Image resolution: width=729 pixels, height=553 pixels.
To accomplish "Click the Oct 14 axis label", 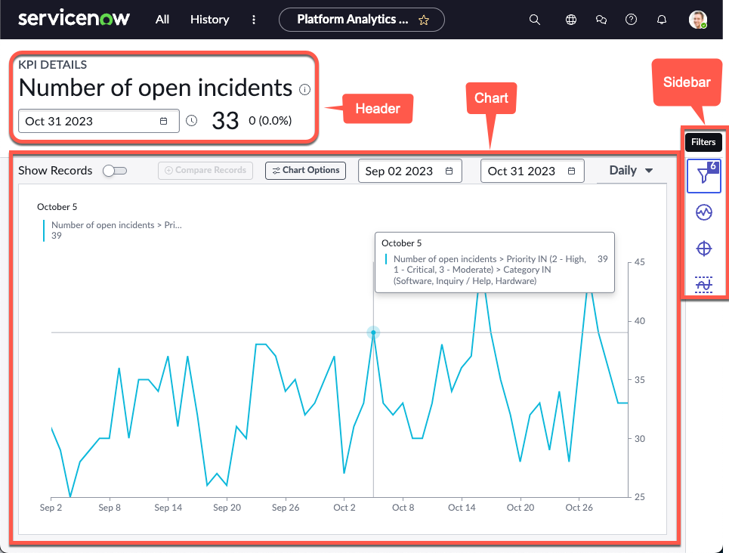I will pos(462,508).
